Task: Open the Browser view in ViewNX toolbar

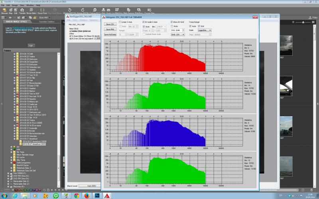Action: (x=4, y=11)
